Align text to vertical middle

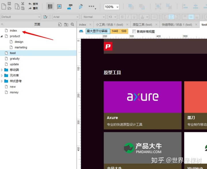[x=191, y=17]
